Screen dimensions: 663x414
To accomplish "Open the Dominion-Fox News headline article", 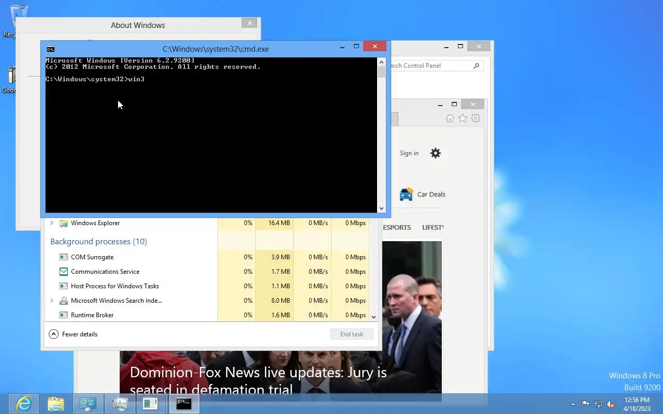I will pos(258,380).
